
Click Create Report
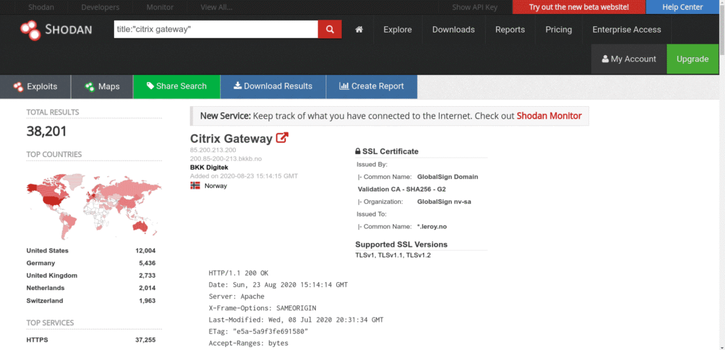[372, 86]
